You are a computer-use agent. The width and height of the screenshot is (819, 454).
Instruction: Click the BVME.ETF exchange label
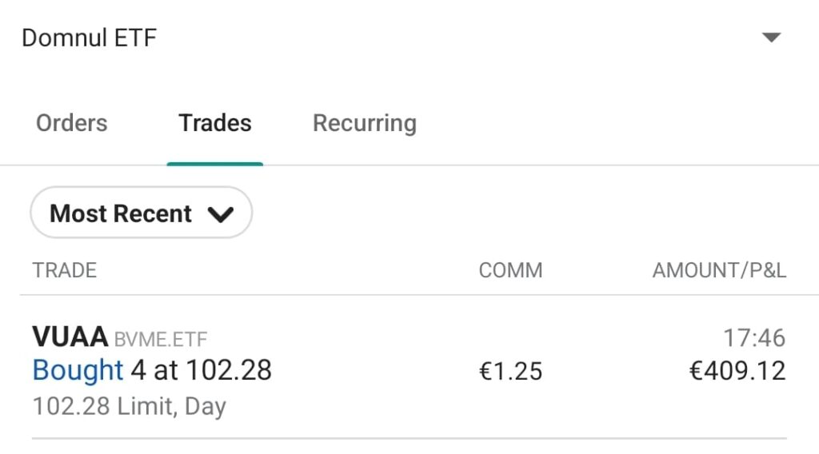[x=160, y=340]
